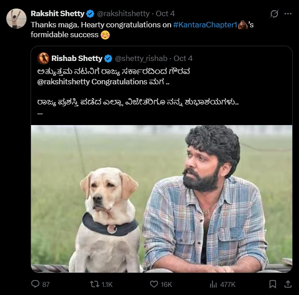Like the post with the heart
This screenshot has width=299, height=295.
154,284
